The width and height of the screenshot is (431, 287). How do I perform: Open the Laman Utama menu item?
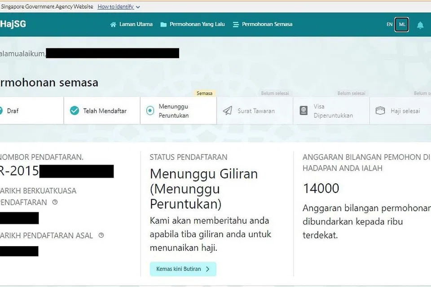tap(136, 24)
